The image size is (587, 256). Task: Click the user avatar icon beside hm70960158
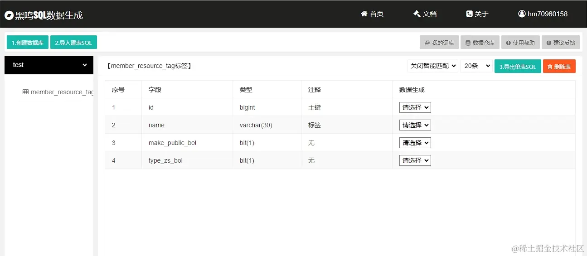click(522, 14)
